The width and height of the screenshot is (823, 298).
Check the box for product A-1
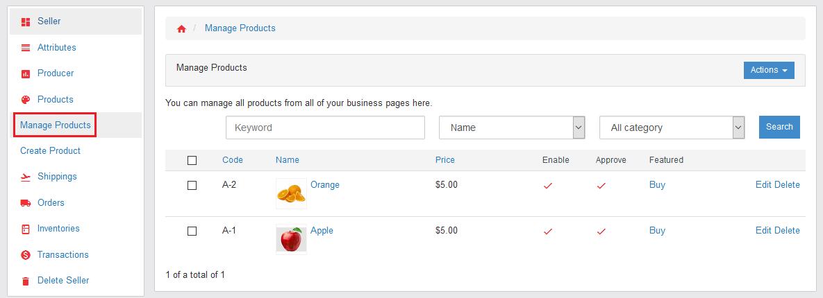click(192, 231)
